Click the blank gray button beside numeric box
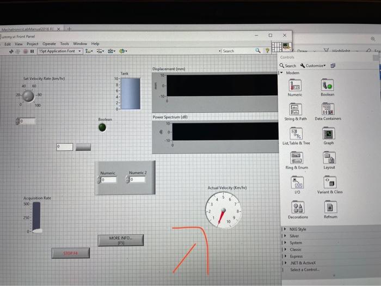 83,147
